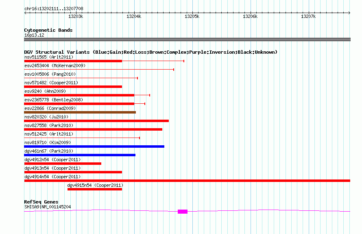This screenshot has height=234, width=362.
Task: Click the magenta SHISA9 exon block
Action: pyautogui.click(x=183, y=212)
